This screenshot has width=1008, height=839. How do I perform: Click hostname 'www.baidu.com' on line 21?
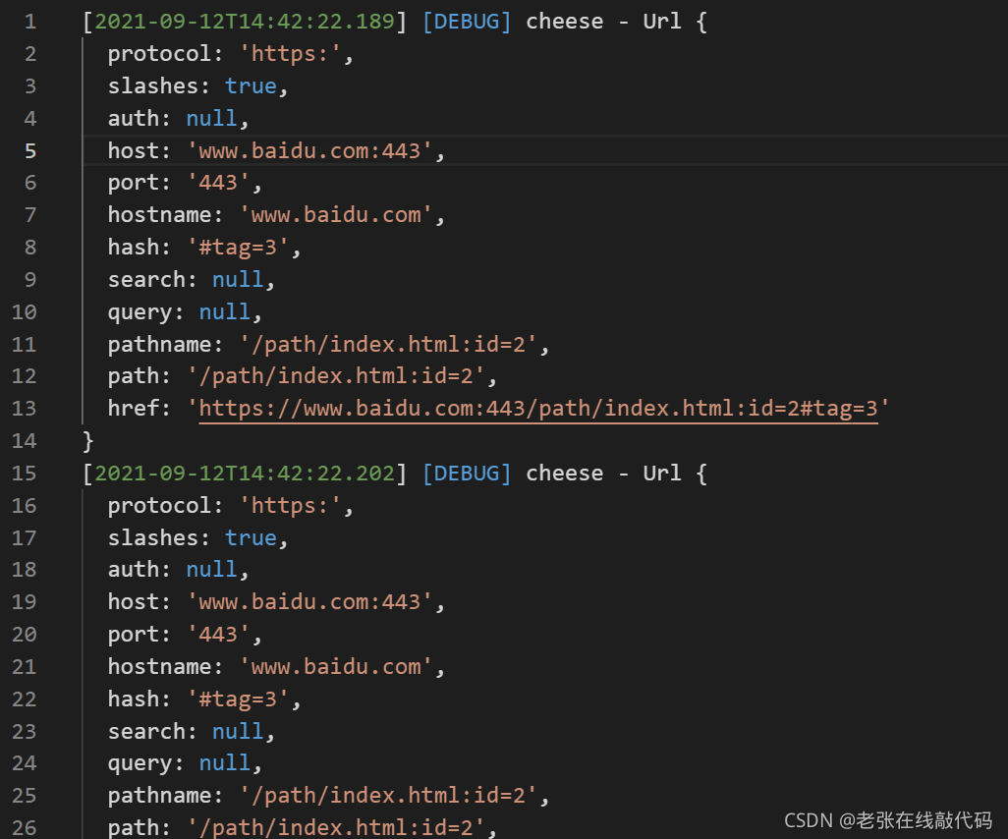pos(336,667)
